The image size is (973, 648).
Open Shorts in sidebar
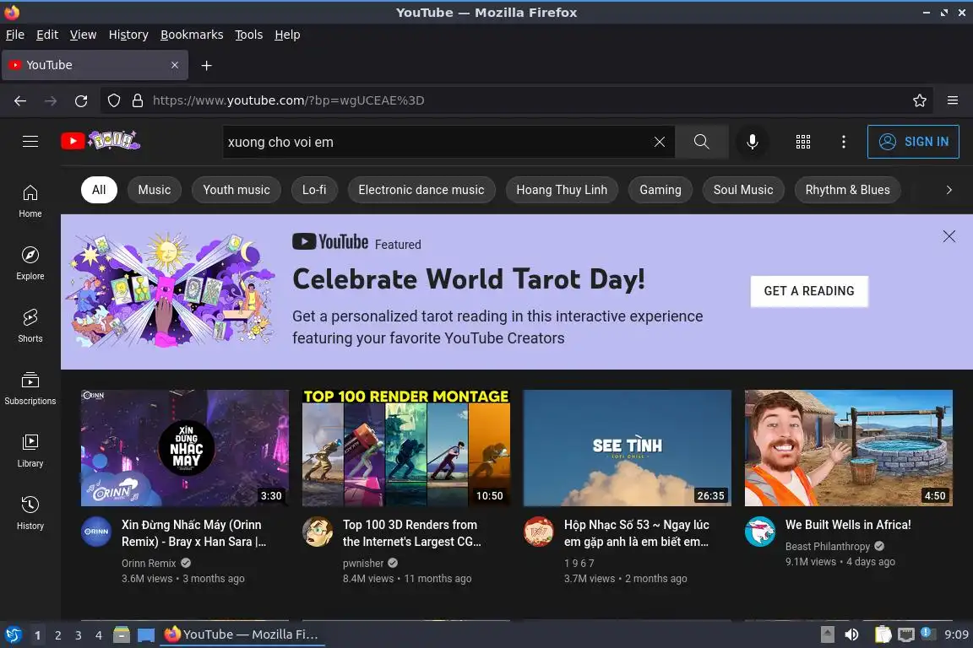[x=30, y=327]
